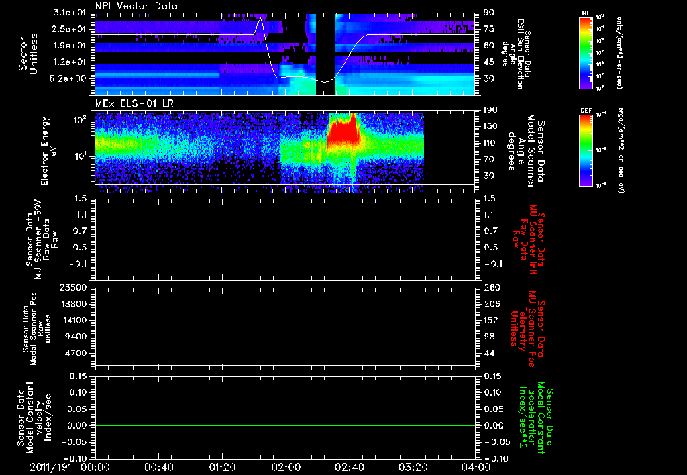
Task: Click the 'ESH Sun Elevation Angle' axis label
Action: click(x=516, y=54)
